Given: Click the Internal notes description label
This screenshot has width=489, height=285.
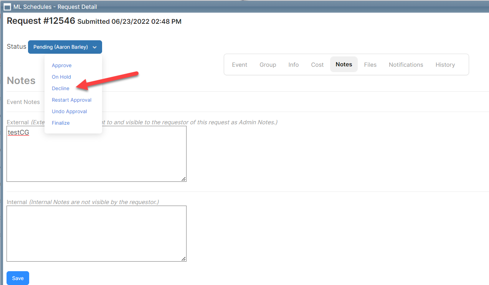Looking at the screenshot, I should click(x=83, y=202).
